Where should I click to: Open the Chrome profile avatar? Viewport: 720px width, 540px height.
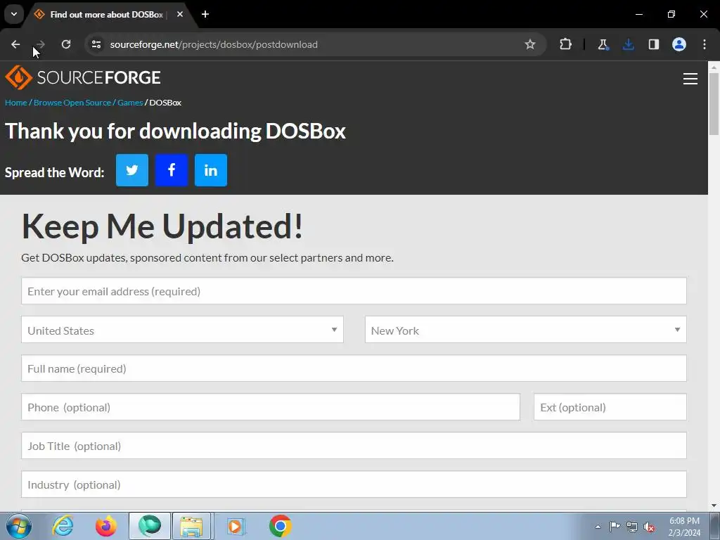point(679,44)
